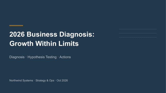
Task: Select "Actions" in the subtitle line
Action: (x=65, y=57)
